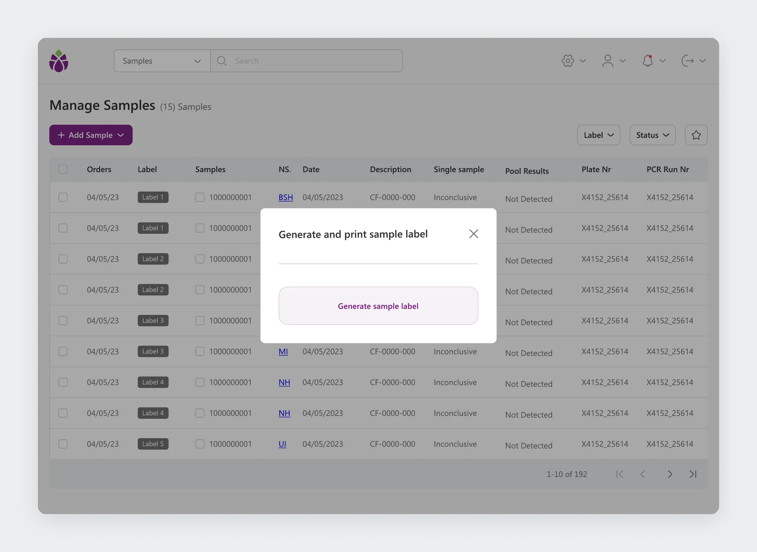This screenshot has height=552, width=757.
Task: Check the sample checkbox in the MI row
Action: pyautogui.click(x=200, y=351)
